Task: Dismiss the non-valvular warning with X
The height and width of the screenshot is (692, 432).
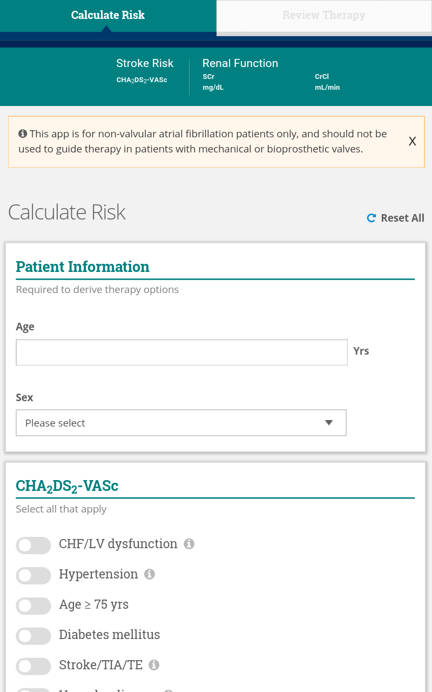Action: (412, 142)
